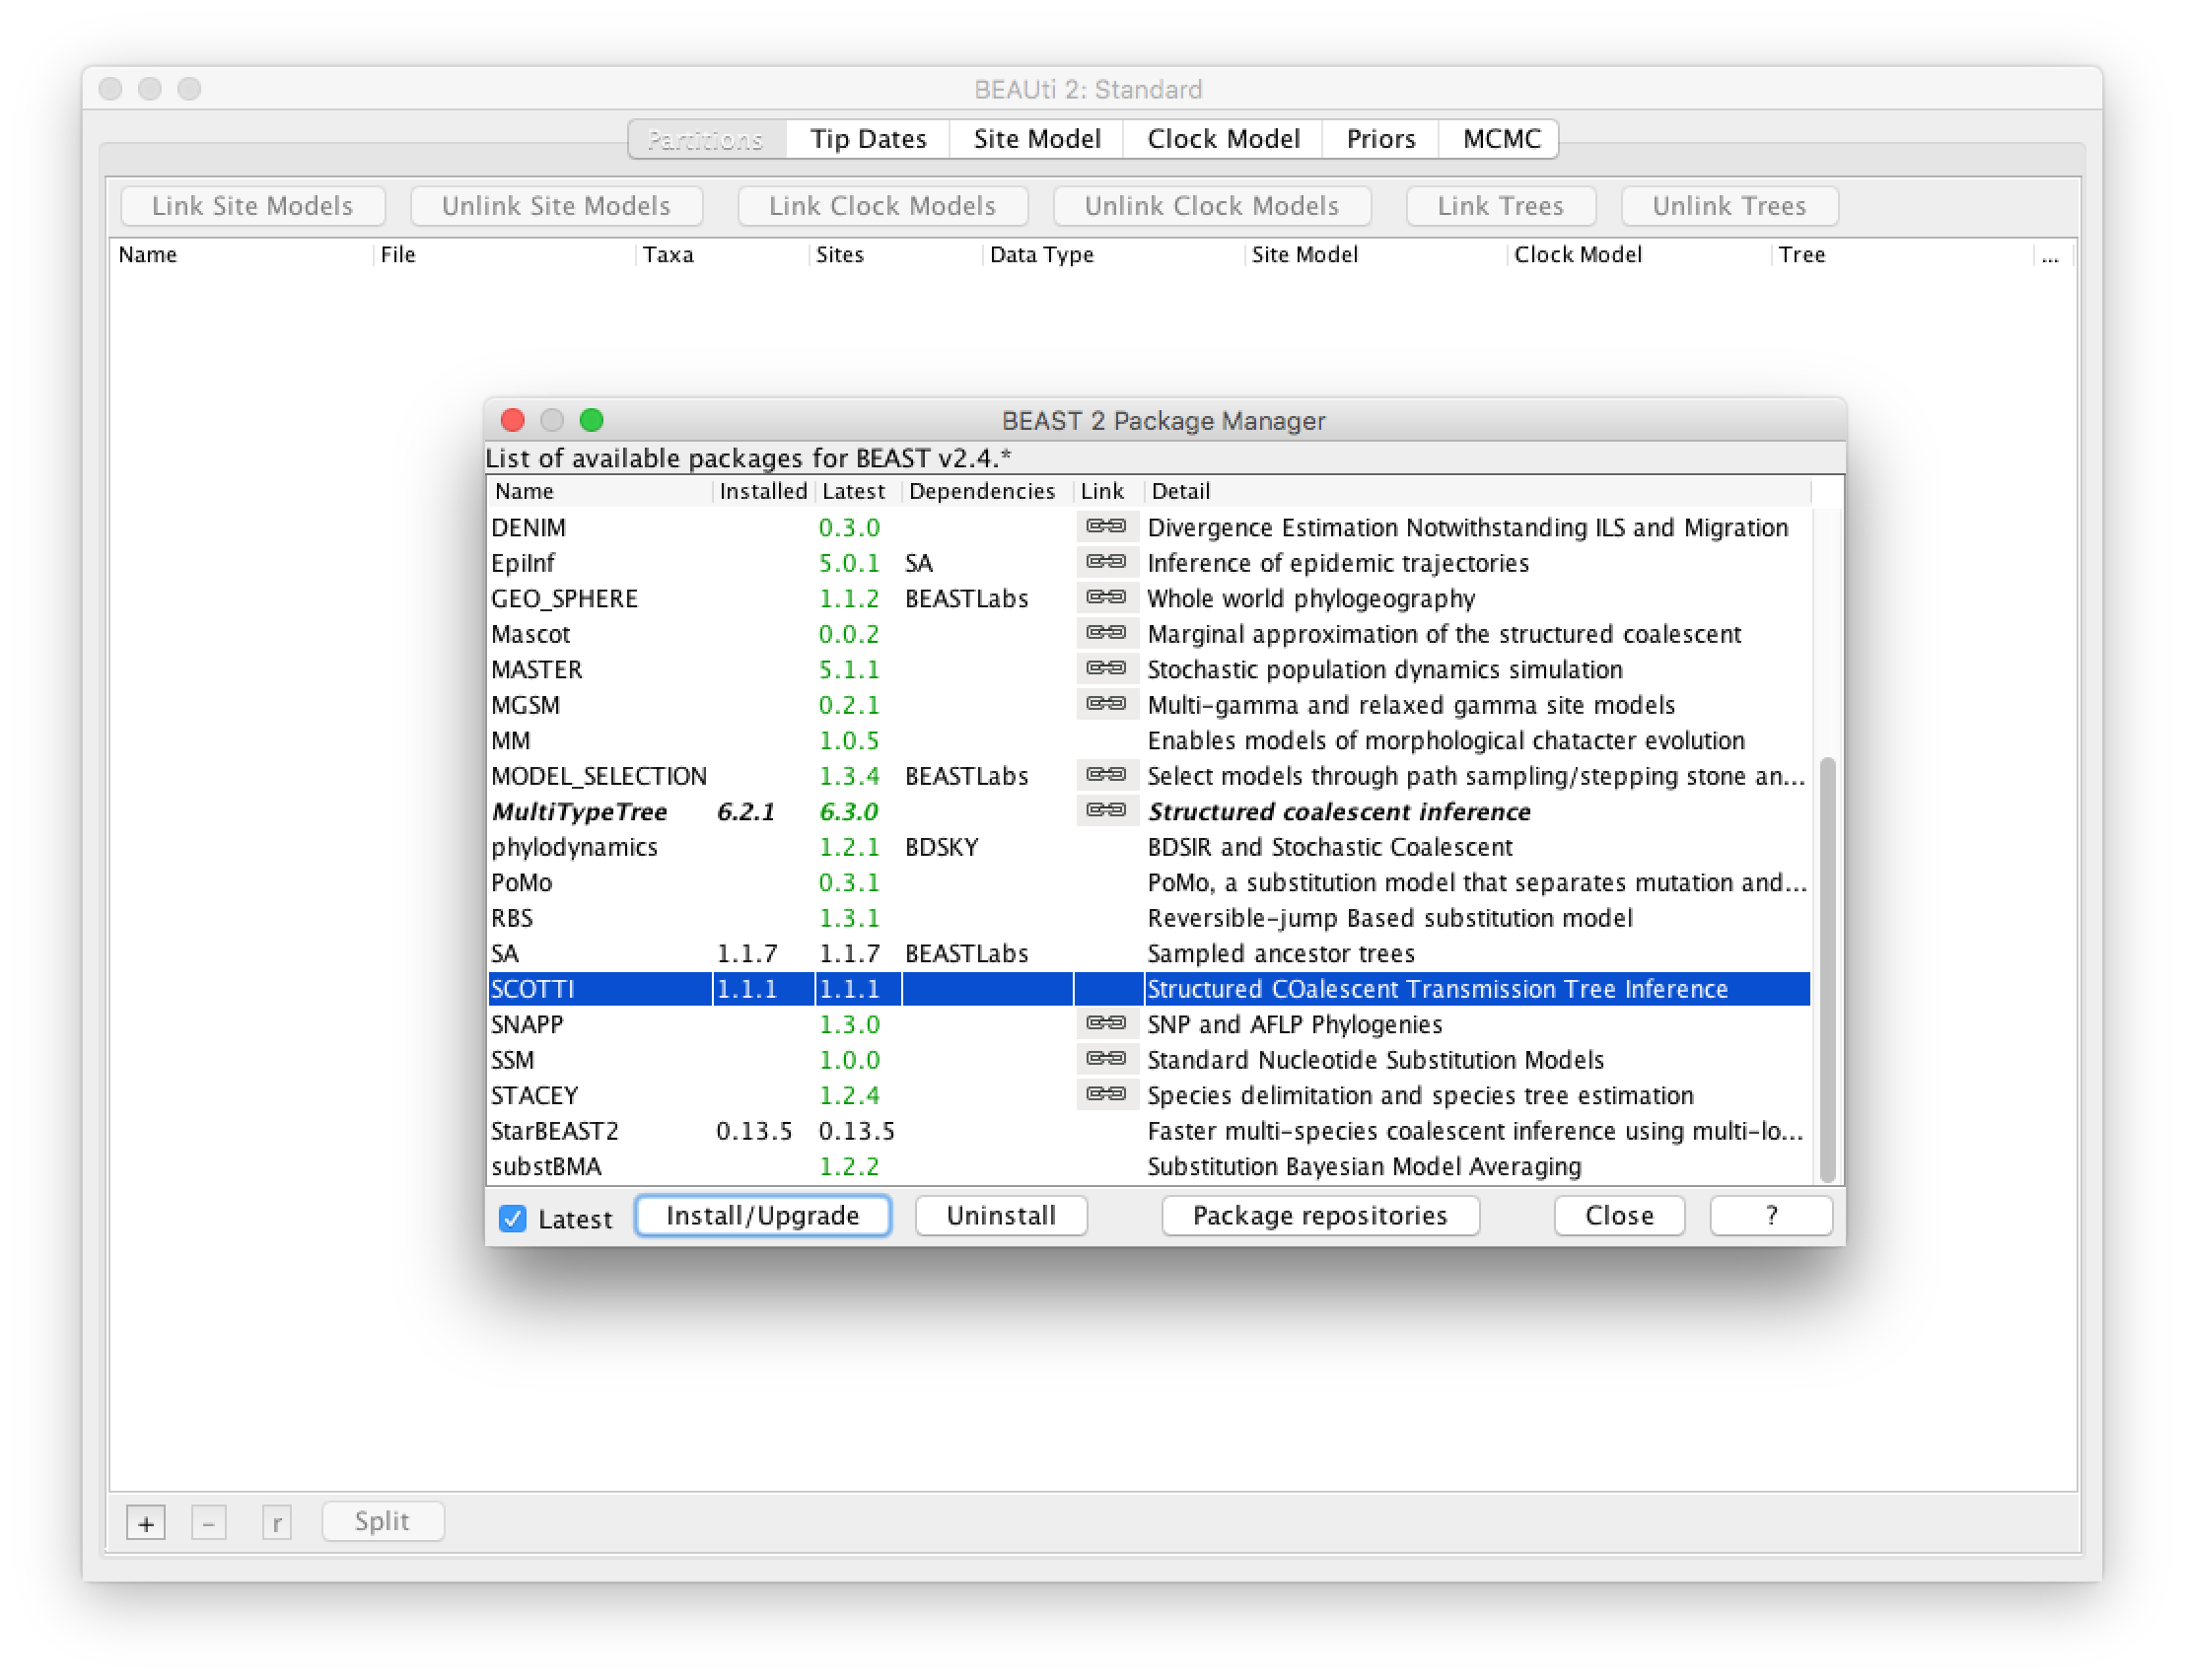Select the substBMA package name
The width and height of the screenshot is (2185, 1680).
[x=546, y=1167]
